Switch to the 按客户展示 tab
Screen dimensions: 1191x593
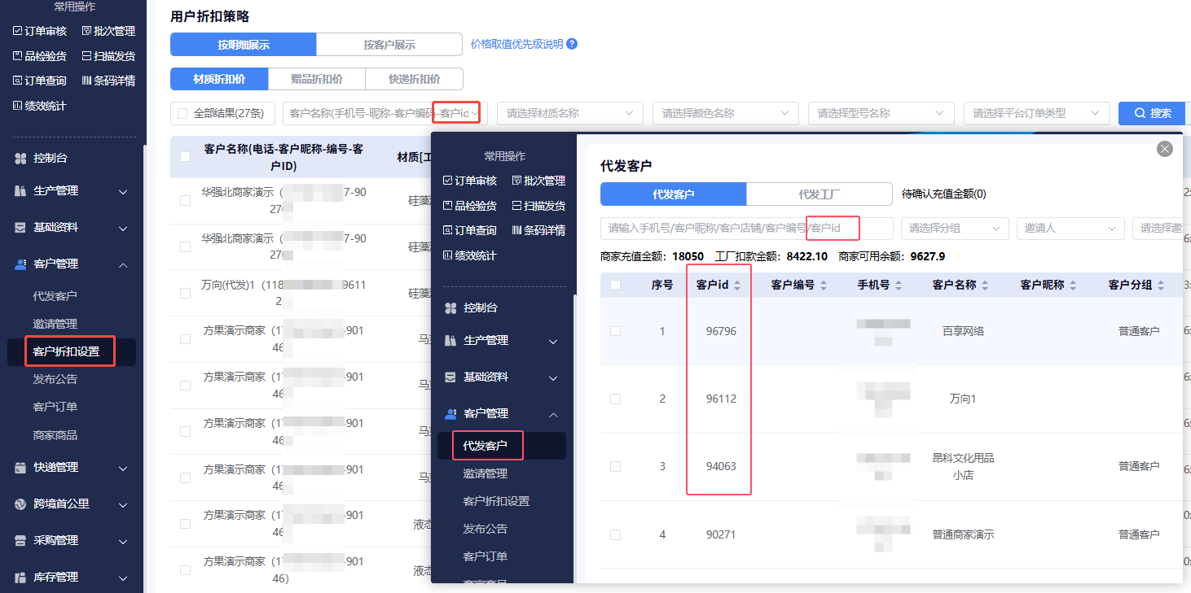(x=389, y=45)
